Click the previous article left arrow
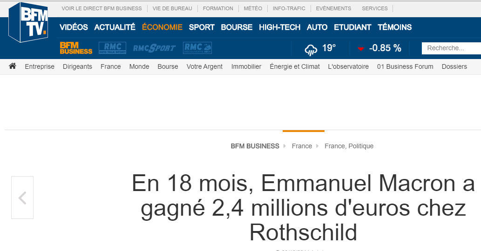 [22, 198]
